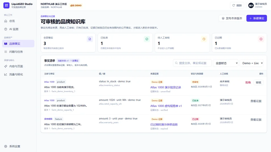Click the 品牌事实 book icon
The width and height of the screenshot is (271, 152).
[x=6, y=44]
